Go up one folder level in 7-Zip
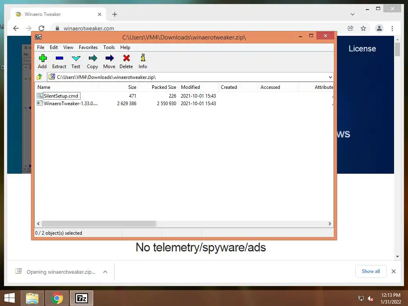This screenshot has width=408, height=306. point(39,77)
